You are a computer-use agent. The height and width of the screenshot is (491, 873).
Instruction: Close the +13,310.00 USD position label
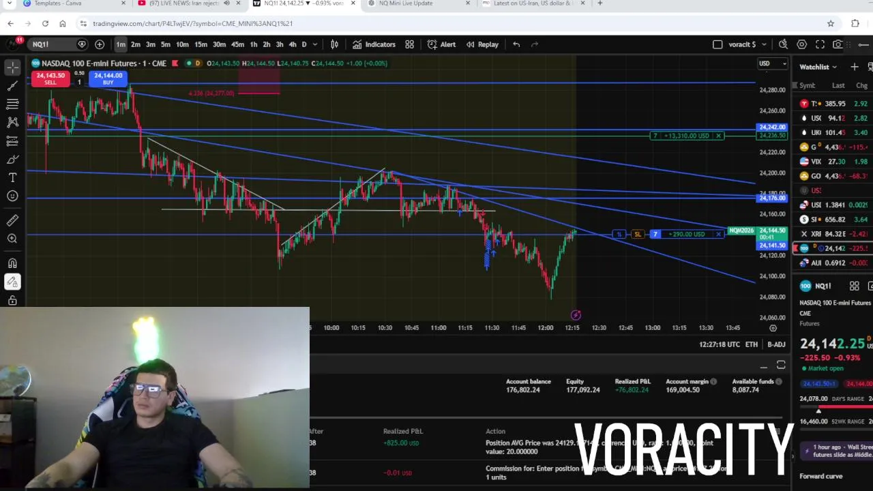pos(718,136)
